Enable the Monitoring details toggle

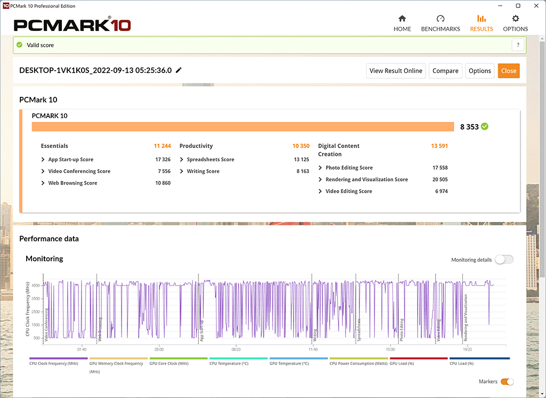coord(504,260)
